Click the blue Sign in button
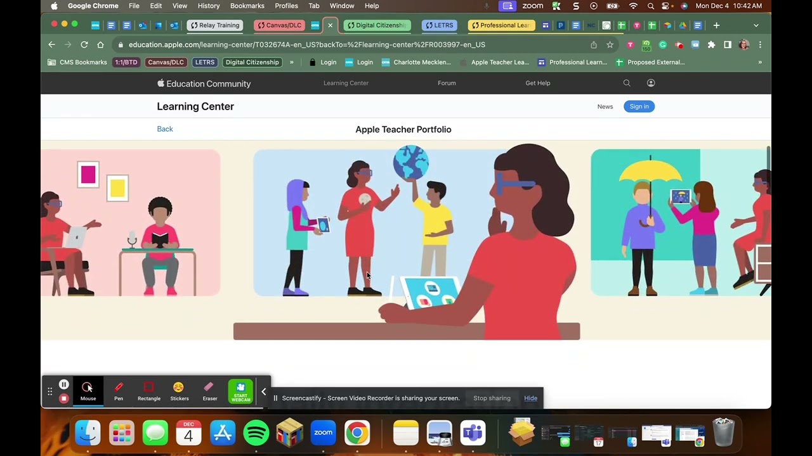 (x=639, y=106)
